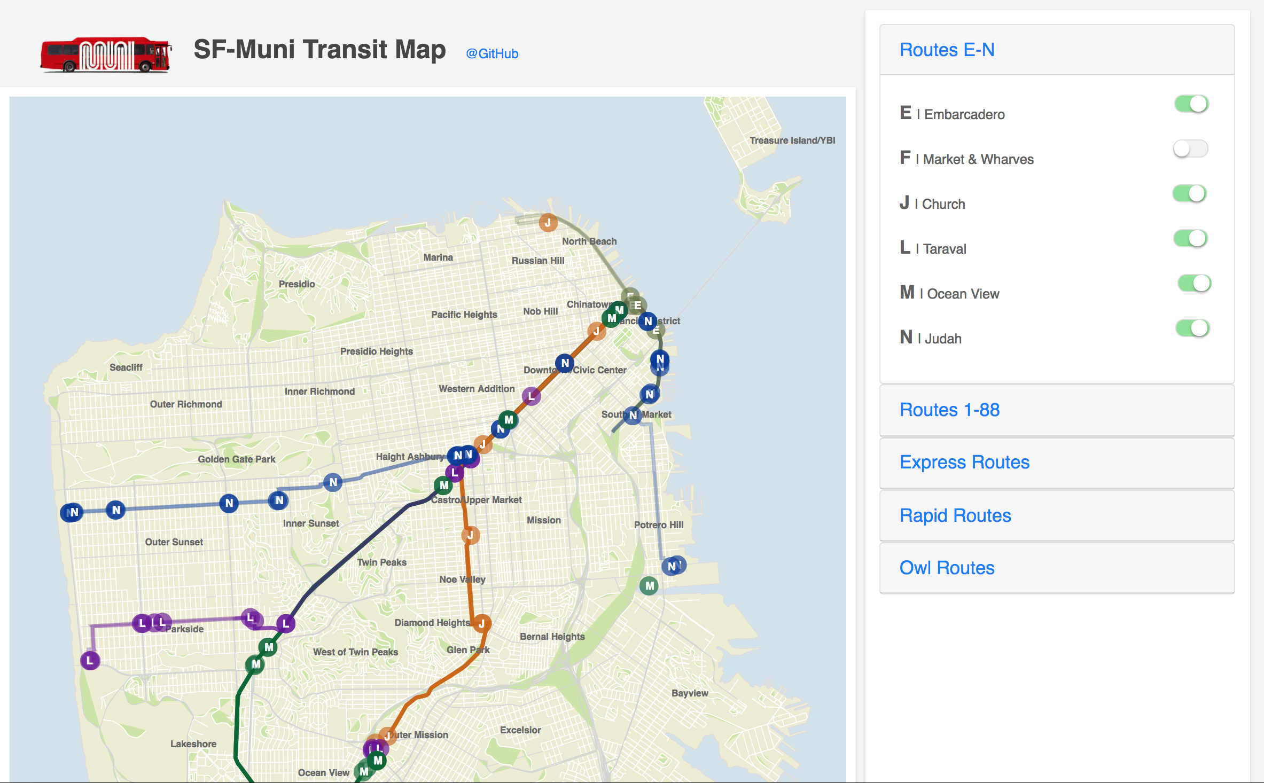Click the green M marker near Potrero Hill
Image resolution: width=1264 pixels, height=783 pixels.
pyautogui.click(x=649, y=585)
